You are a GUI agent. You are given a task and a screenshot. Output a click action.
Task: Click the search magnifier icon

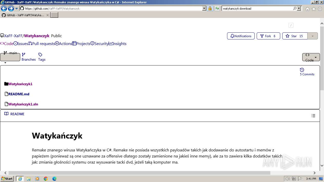(295, 8)
